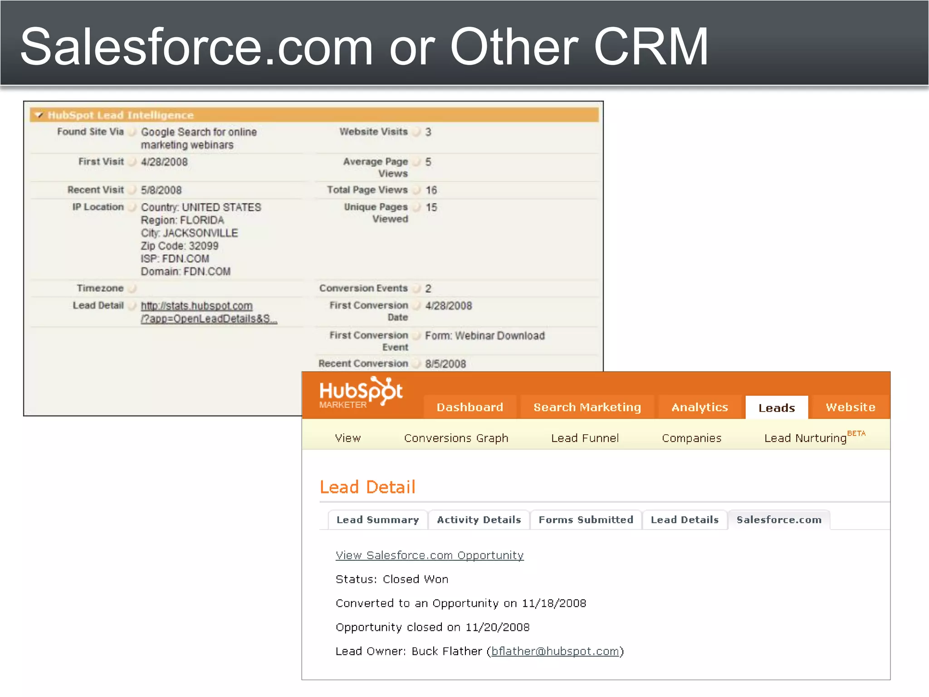Image resolution: width=929 pixels, height=697 pixels.
Task: Open the stats.hubspot.com Lead Detail link
Action: [209, 312]
